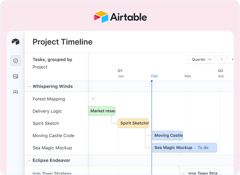Click the Q1 quarter label
The width and height of the screenshot is (240, 175).
pyautogui.click(x=120, y=71)
